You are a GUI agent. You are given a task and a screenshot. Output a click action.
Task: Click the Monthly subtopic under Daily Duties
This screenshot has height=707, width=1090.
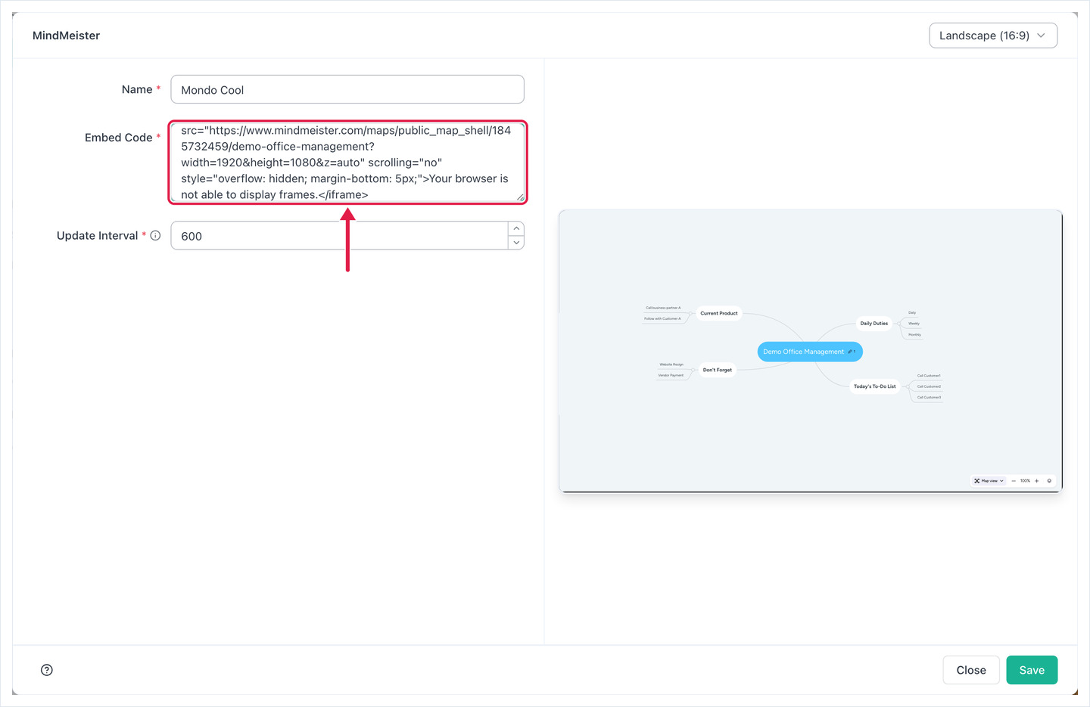coord(914,334)
